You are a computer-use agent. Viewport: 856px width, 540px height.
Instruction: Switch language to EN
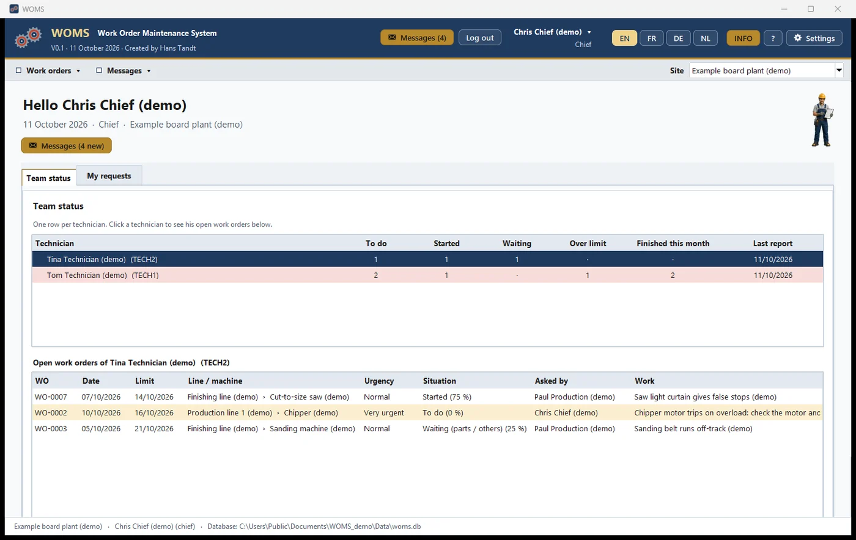coord(624,38)
